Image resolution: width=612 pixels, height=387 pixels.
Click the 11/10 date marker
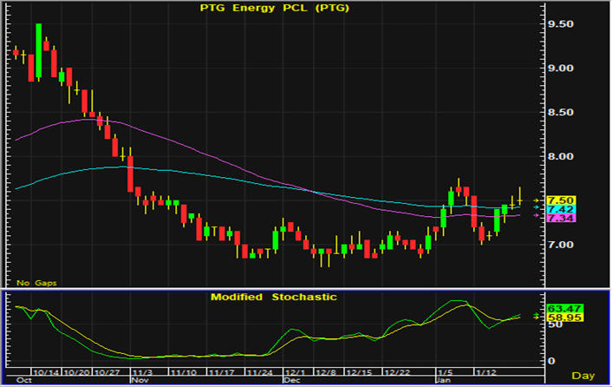[184, 372]
